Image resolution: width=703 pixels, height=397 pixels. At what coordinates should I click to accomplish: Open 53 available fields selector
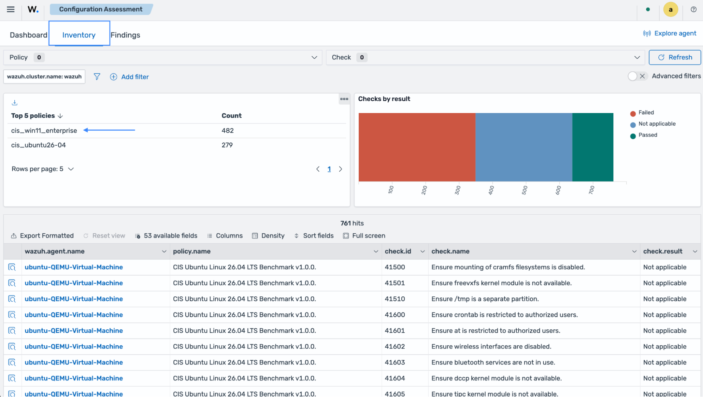pos(166,236)
